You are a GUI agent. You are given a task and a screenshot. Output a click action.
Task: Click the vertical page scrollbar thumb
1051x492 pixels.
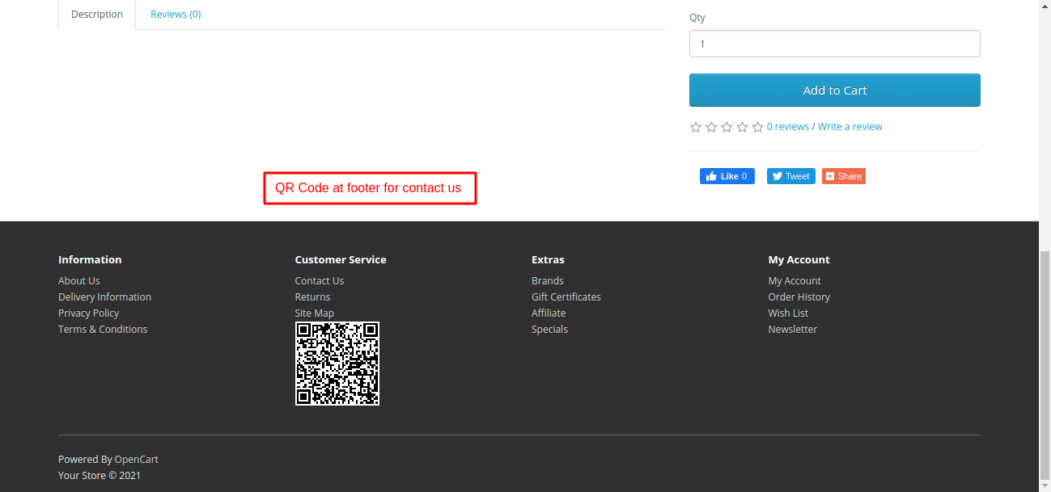click(1045, 364)
